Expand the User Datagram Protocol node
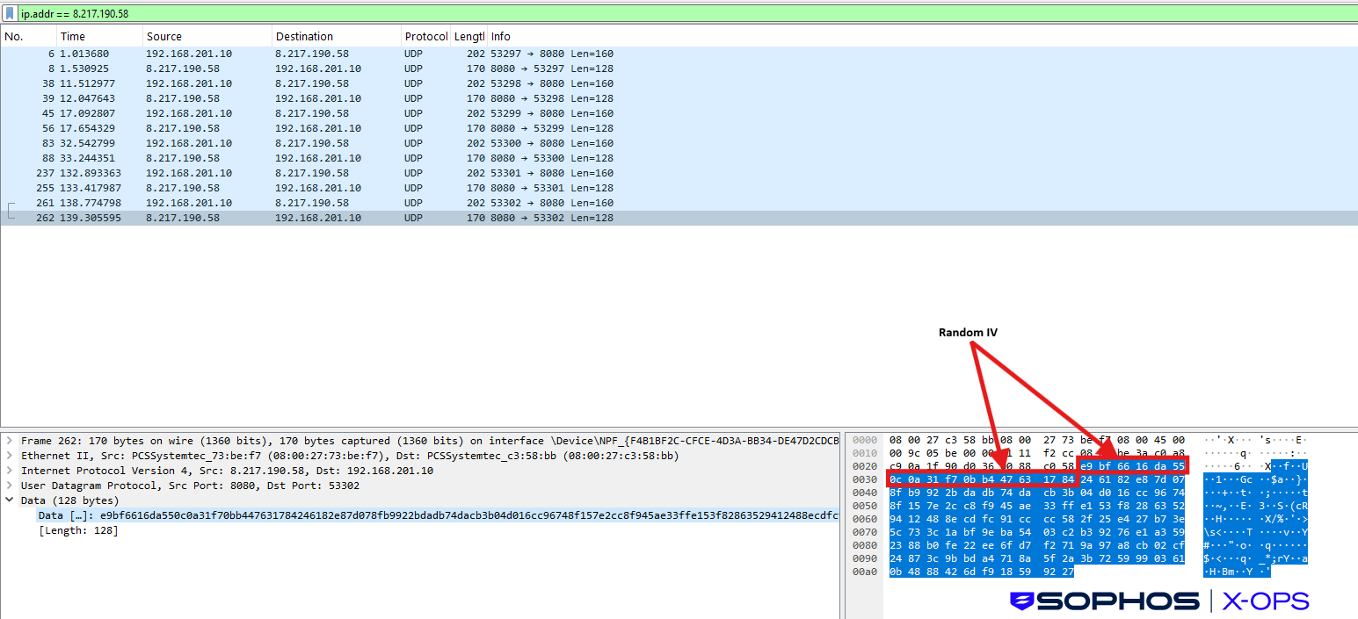The width and height of the screenshot is (1358, 619). 10,486
